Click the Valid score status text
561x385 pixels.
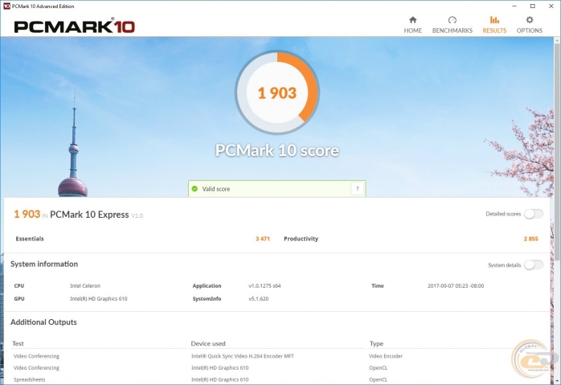click(x=216, y=189)
